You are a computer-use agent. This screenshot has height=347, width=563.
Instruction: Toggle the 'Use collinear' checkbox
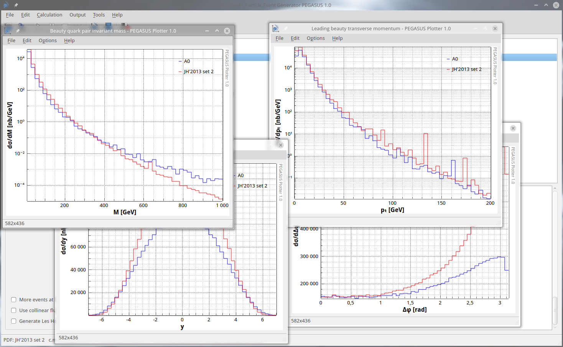[x=14, y=311]
